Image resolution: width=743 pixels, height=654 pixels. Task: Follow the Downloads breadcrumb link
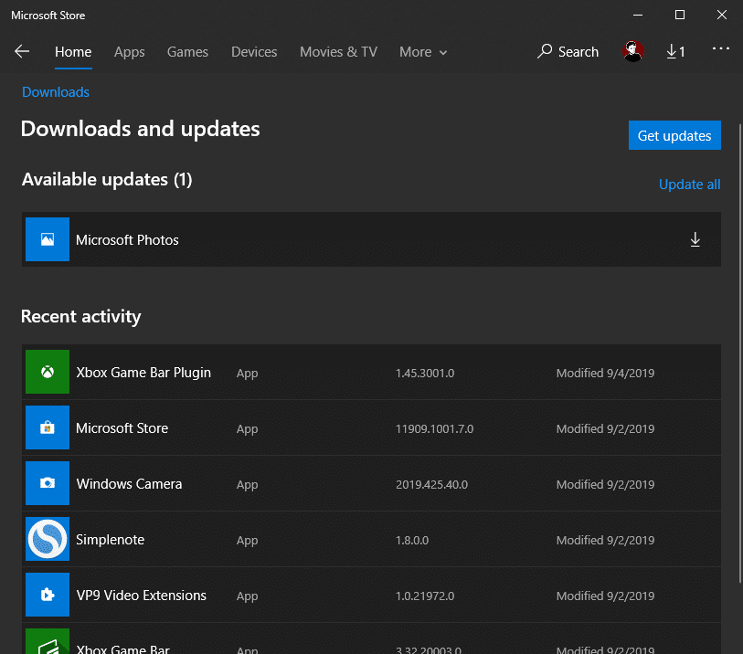(x=56, y=92)
